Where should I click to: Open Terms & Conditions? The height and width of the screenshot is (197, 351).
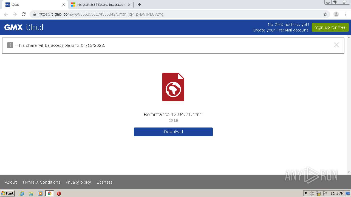(41, 182)
